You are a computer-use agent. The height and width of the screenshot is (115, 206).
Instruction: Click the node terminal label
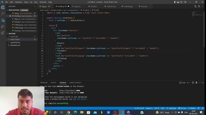[183, 83]
